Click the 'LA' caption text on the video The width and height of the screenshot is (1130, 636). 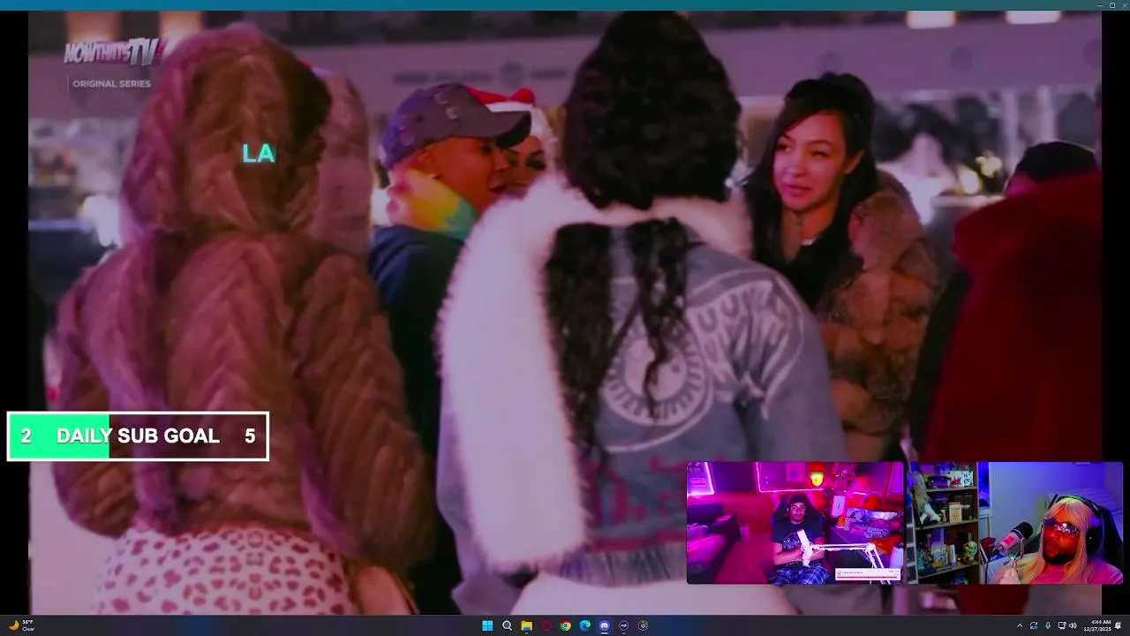click(259, 154)
